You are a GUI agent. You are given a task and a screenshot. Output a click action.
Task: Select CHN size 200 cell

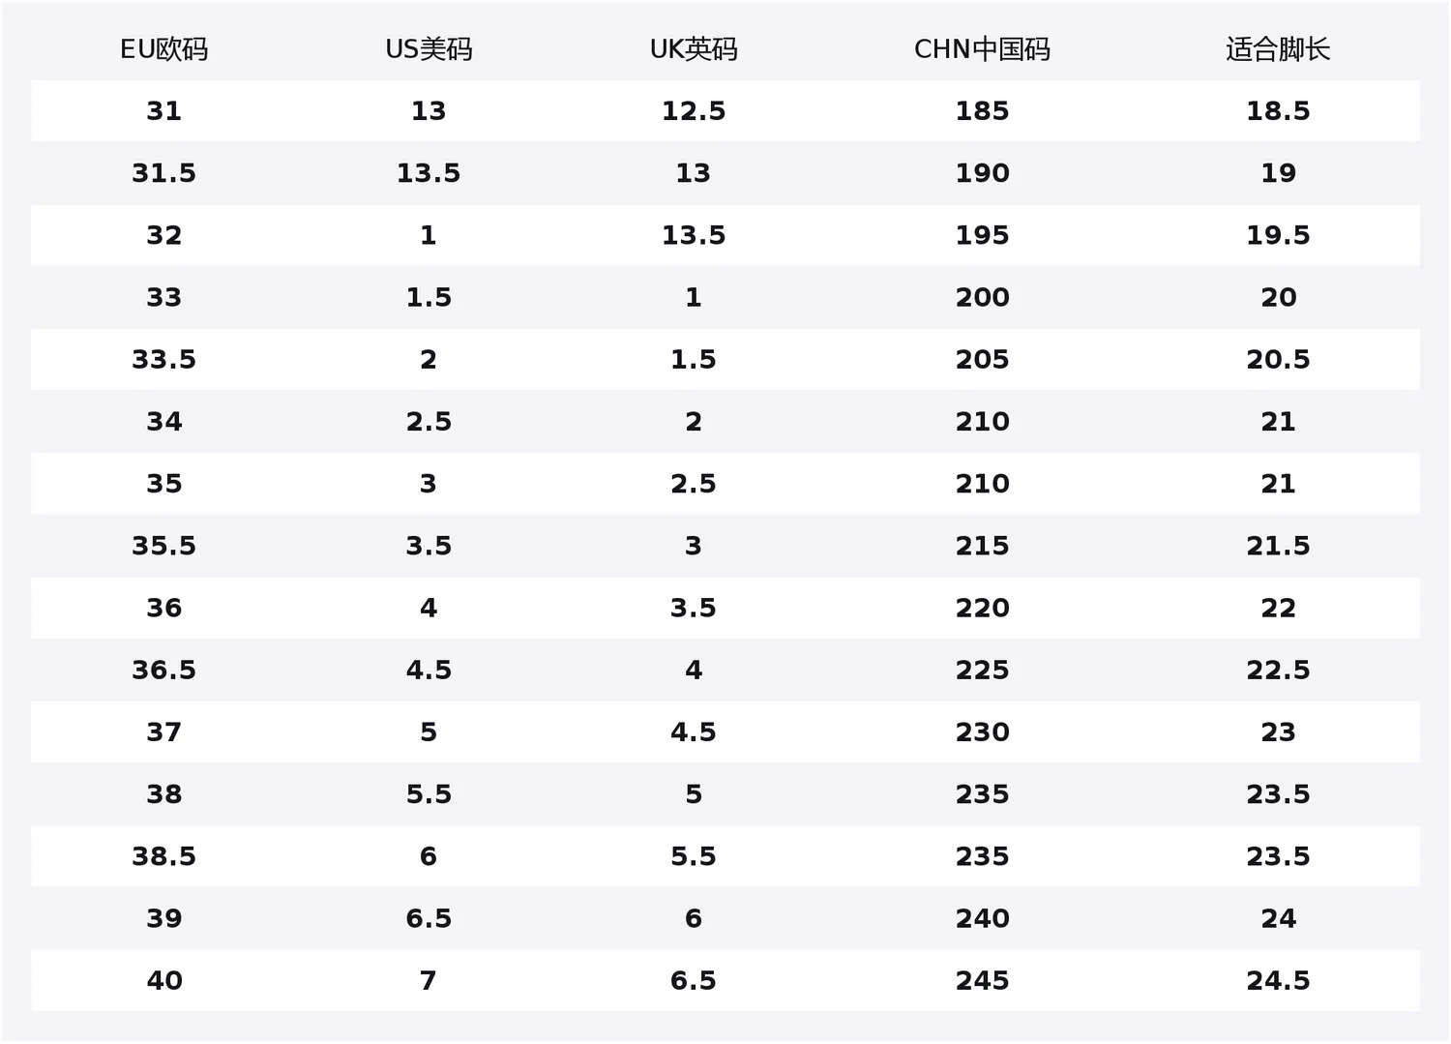[982, 297]
